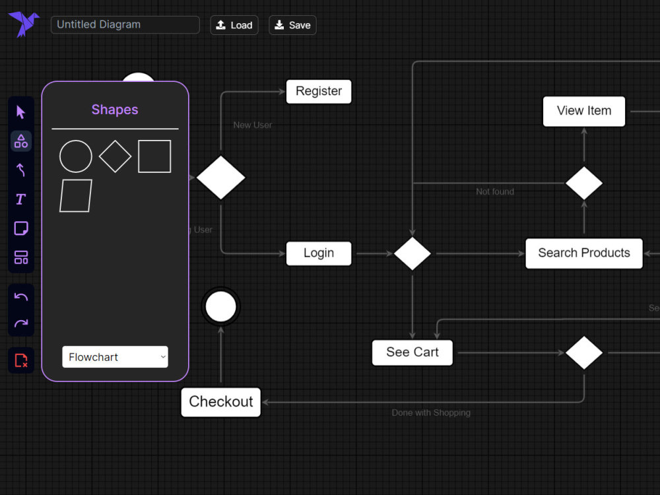Screen dimensions: 660x495
Task: Click the Save button
Action: (292, 25)
